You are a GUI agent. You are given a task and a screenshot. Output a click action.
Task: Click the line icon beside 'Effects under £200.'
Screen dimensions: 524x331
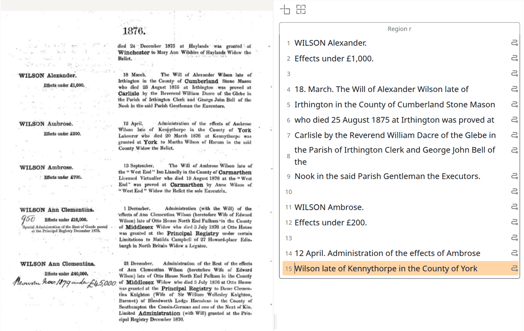[514, 222]
